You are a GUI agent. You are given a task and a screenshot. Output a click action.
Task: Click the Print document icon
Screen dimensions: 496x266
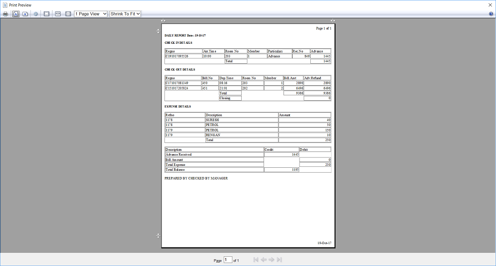tap(5, 14)
